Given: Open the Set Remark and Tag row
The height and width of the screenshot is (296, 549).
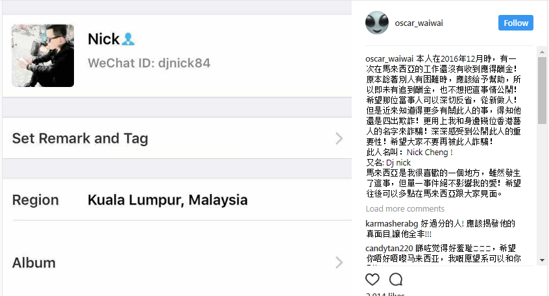Looking at the screenshot, I should click(177, 138).
